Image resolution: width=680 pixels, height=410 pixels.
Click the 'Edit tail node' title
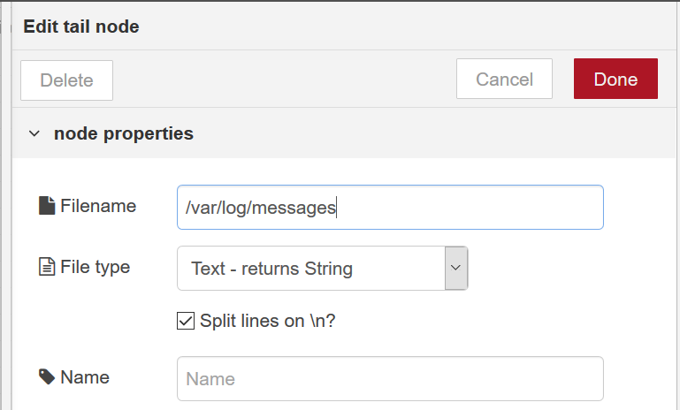[81, 27]
